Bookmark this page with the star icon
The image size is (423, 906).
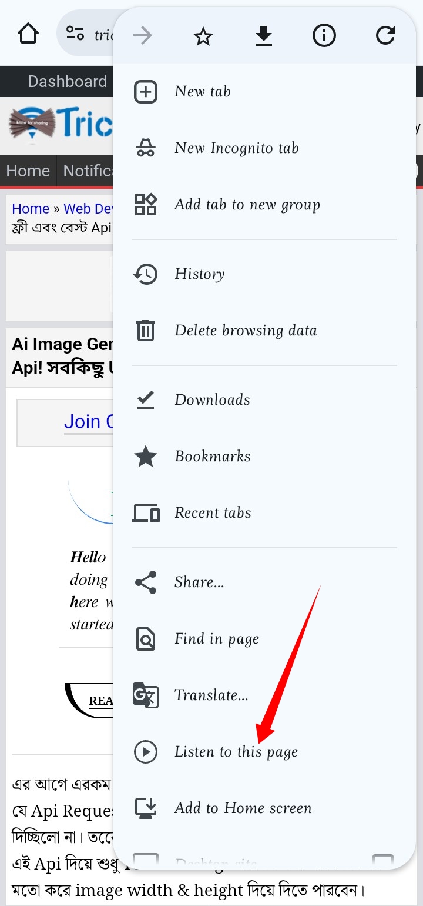pyautogui.click(x=203, y=36)
